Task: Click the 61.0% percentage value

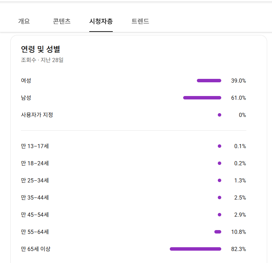Action: coord(238,98)
